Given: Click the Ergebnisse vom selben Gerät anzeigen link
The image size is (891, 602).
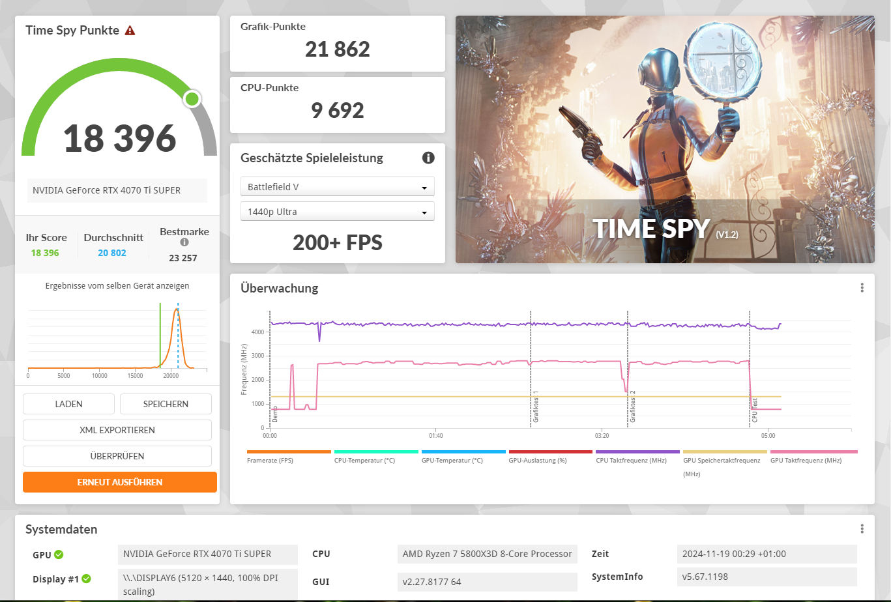Looking at the screenshot, I should point(117,285).
